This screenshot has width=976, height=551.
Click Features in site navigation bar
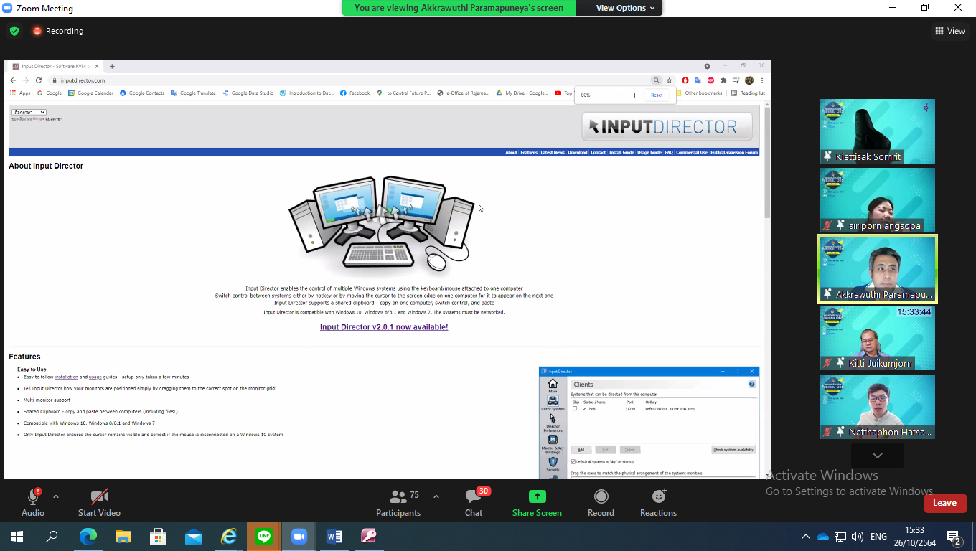529,152
